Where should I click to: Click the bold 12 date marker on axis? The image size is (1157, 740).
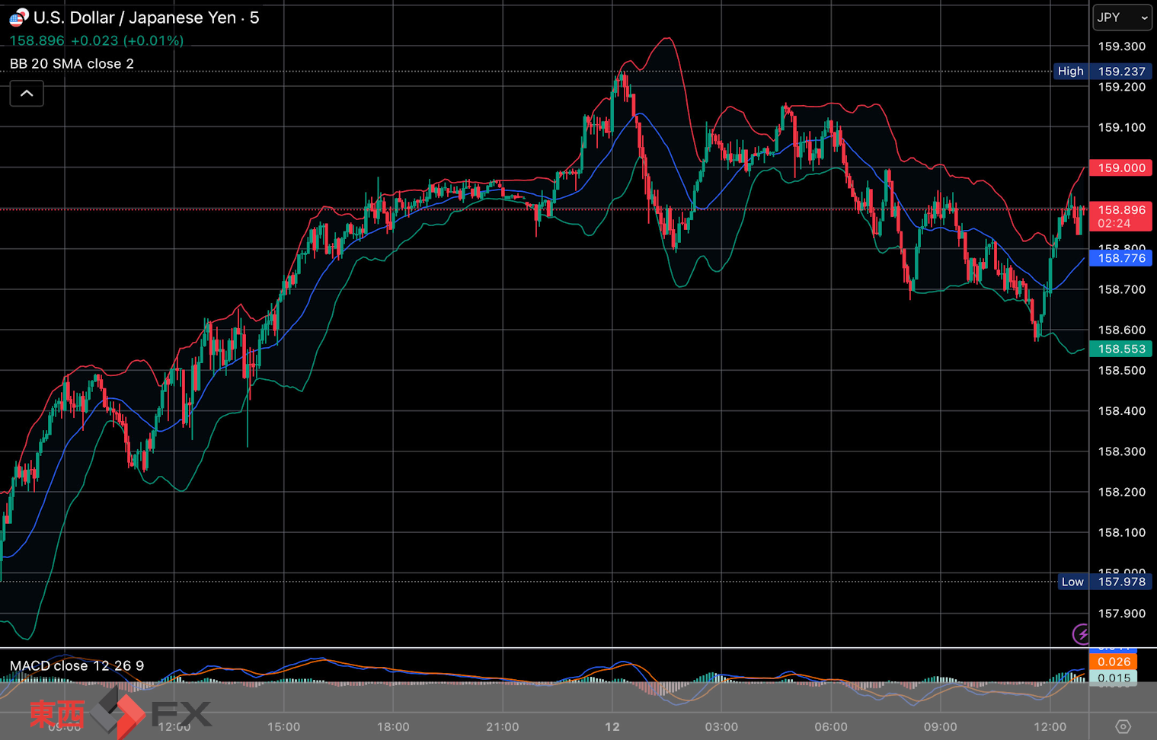[x=612, y=726]
